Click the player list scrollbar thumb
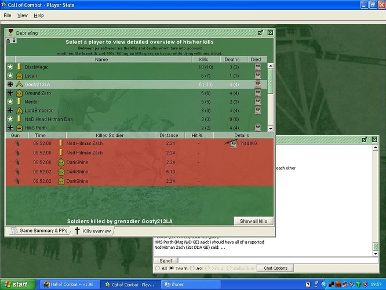Viewport: 386px width, 290px height. pos(270,81)
